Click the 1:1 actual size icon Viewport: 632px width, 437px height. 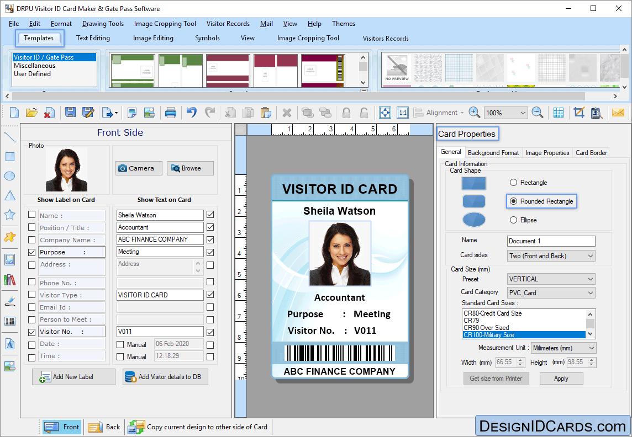point(402,113)
